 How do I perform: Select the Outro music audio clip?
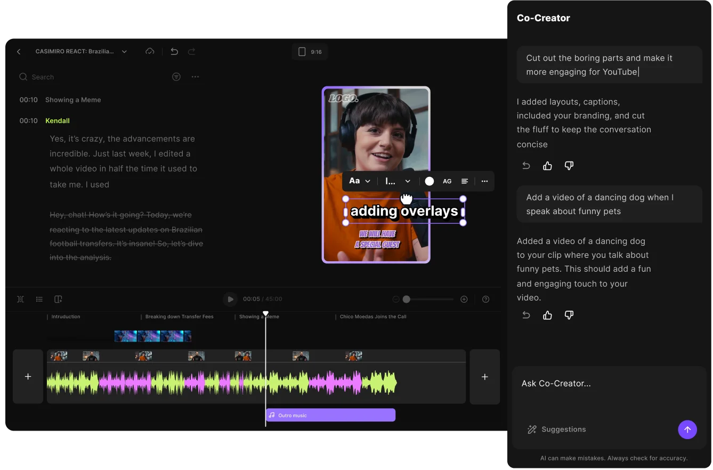point(330,415)
